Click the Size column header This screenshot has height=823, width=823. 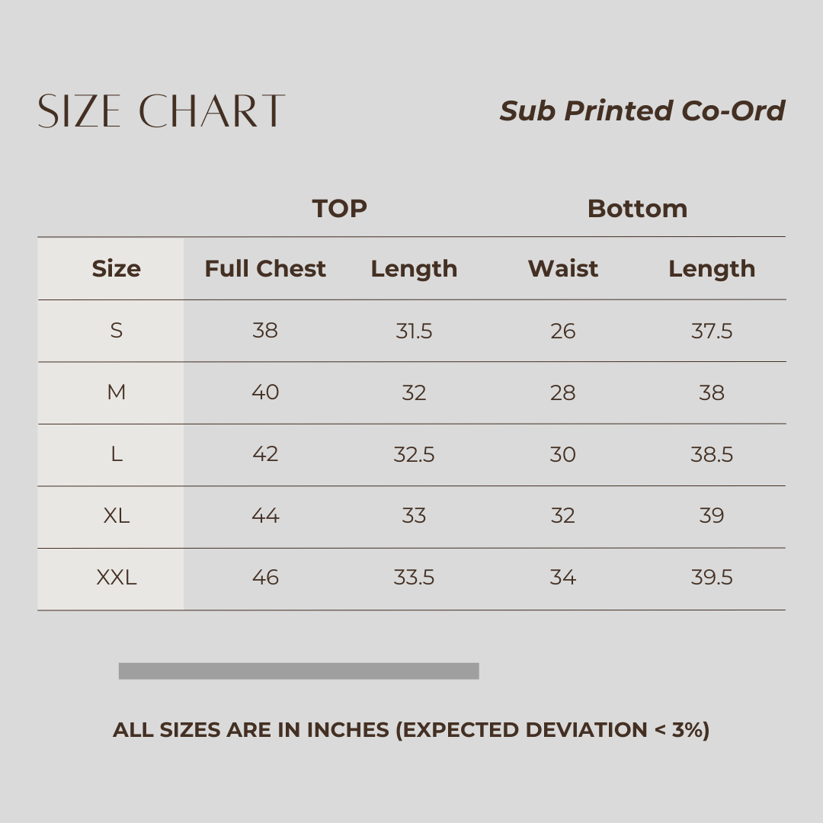click(x=116, y=268)
